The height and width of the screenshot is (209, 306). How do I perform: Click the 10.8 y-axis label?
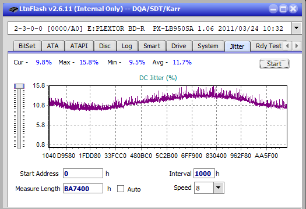pyautogui.click(x=39, y=106)
